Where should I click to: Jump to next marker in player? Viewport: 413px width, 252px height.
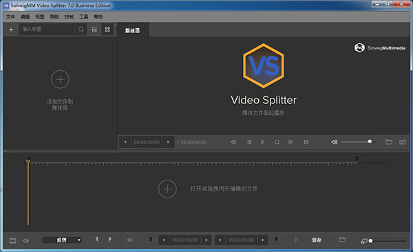click(x=306, y=142)
